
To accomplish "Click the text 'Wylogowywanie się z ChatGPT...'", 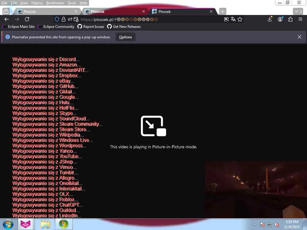I will [x=48, y=205].
